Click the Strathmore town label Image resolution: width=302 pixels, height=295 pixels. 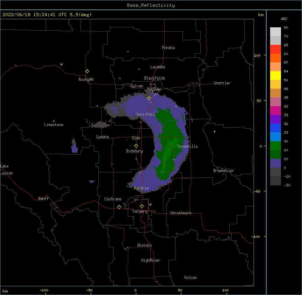[181, 213]
